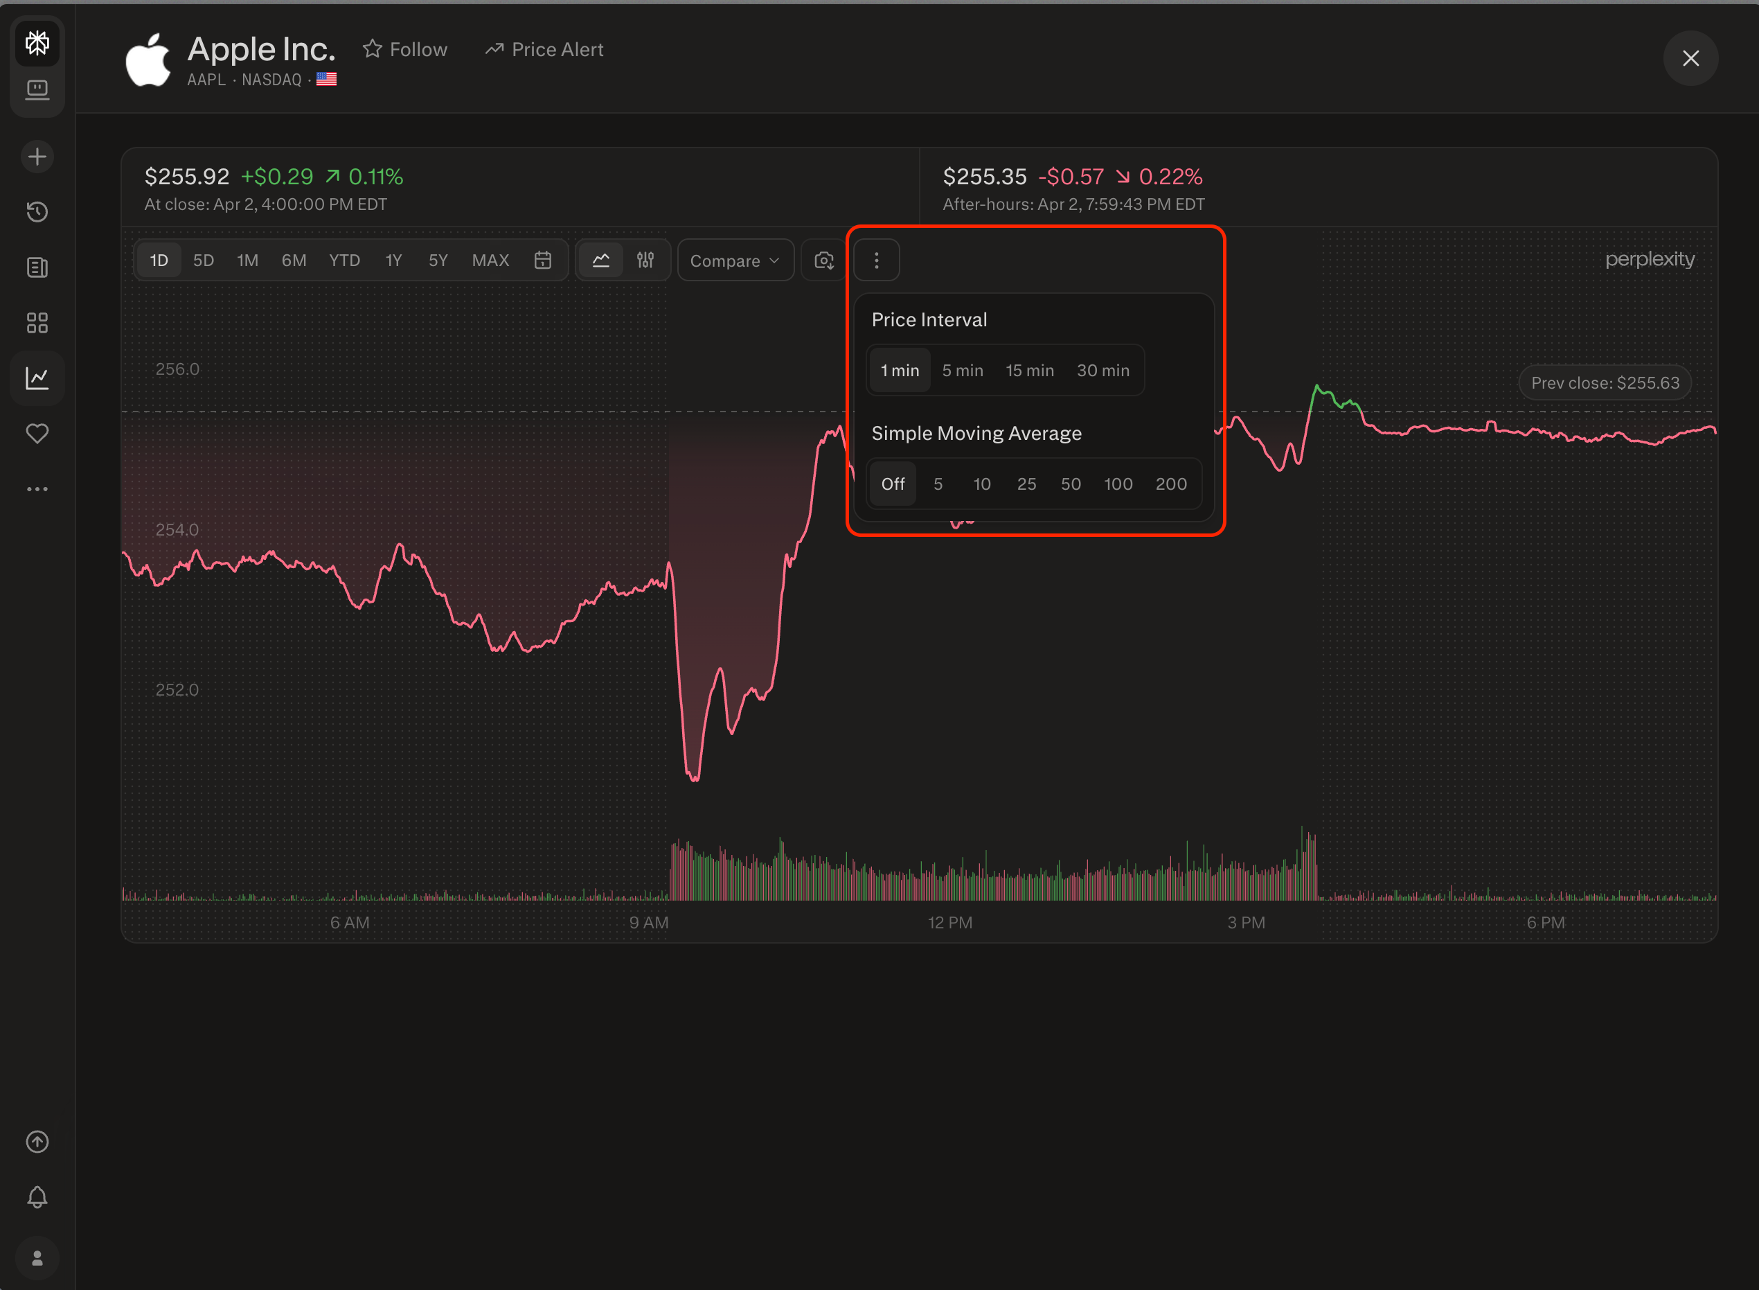Viewport: 1759px width, 1290px height.
Task: Open the history clock icon
Action: [x=37, y=211]
